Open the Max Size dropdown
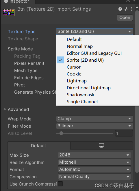Screen dimensions: 139x191 (94, 155)
